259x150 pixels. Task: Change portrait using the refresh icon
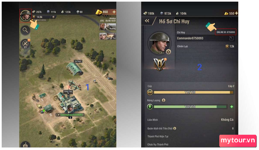pyautogui.click(x=168, y=52)
